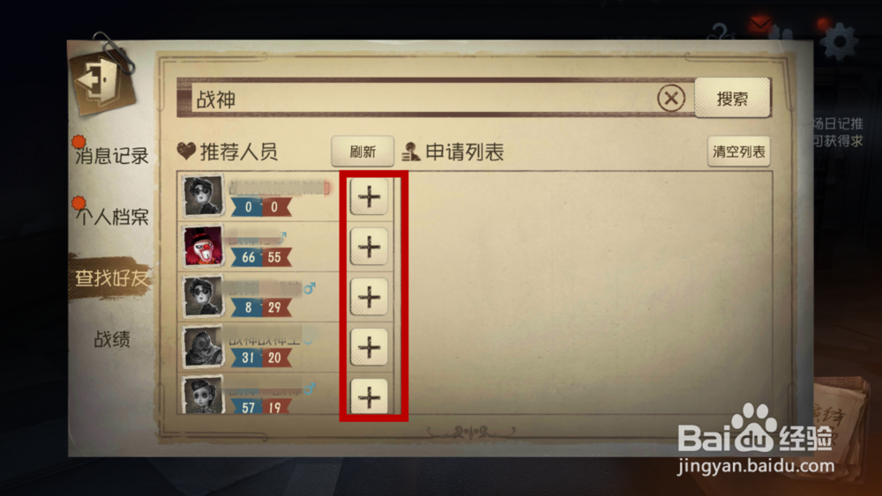882x496 pixels.
Task: Open the gas mask avatar thumbnail
Action: pos(203,346)
